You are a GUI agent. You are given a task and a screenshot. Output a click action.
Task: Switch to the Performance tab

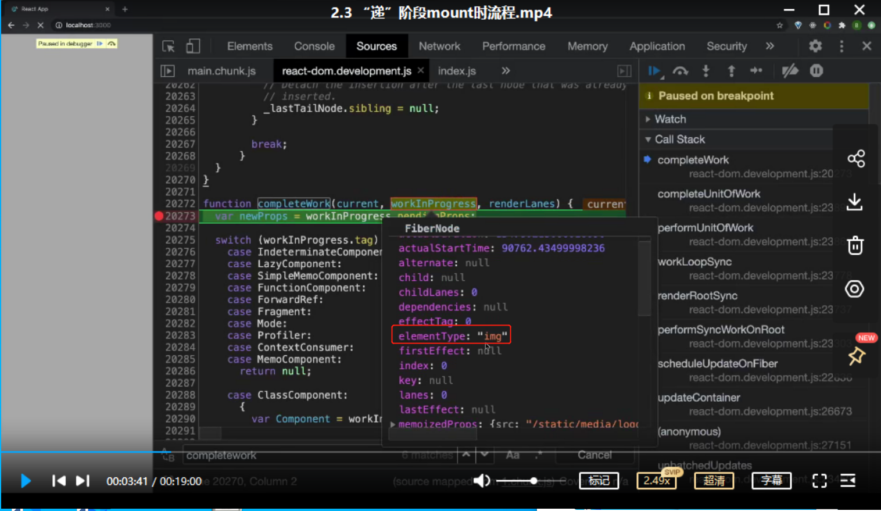(514, 47)
